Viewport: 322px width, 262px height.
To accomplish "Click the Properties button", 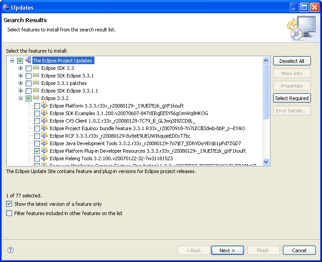I will [292, 86].
